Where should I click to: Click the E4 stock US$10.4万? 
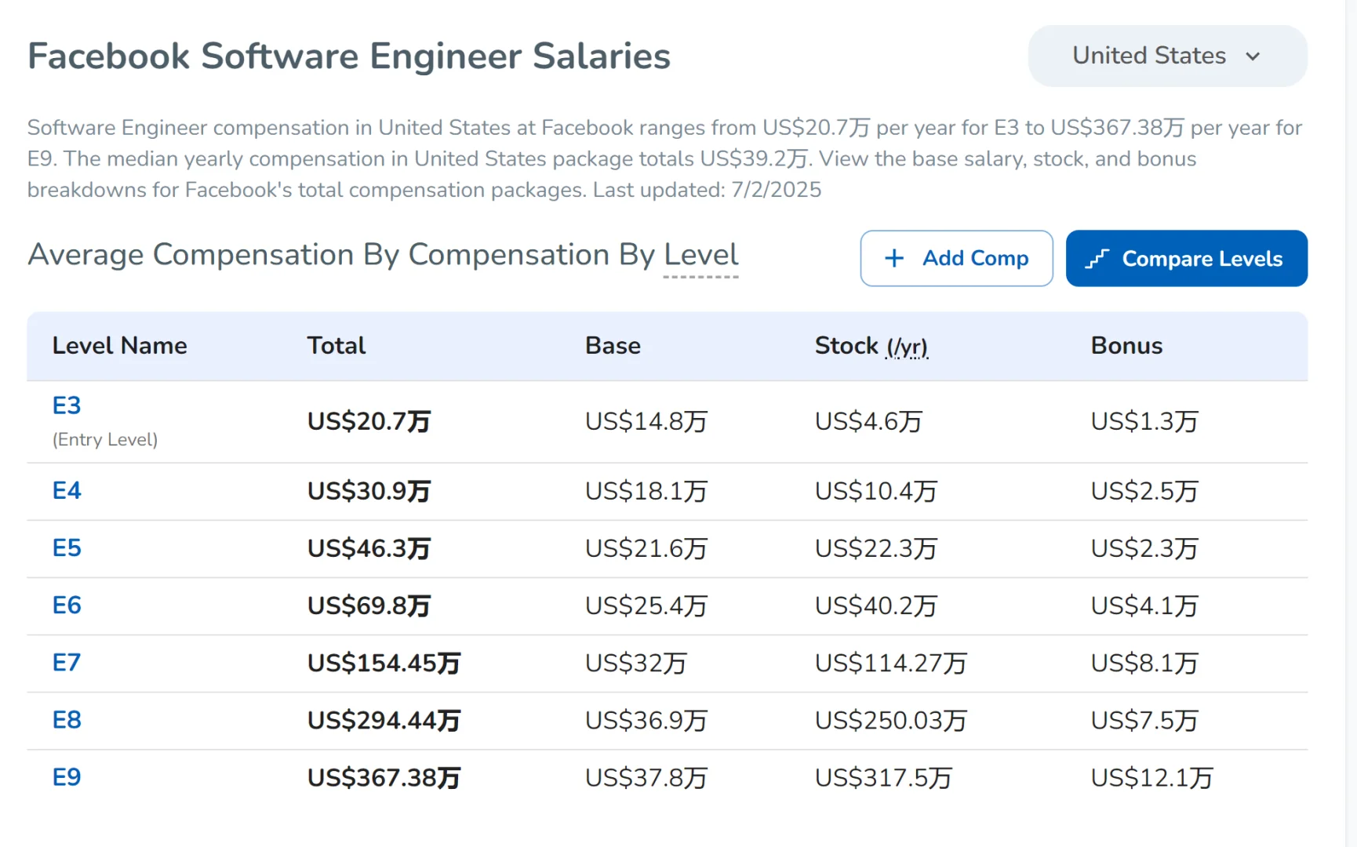coord(876,491)
